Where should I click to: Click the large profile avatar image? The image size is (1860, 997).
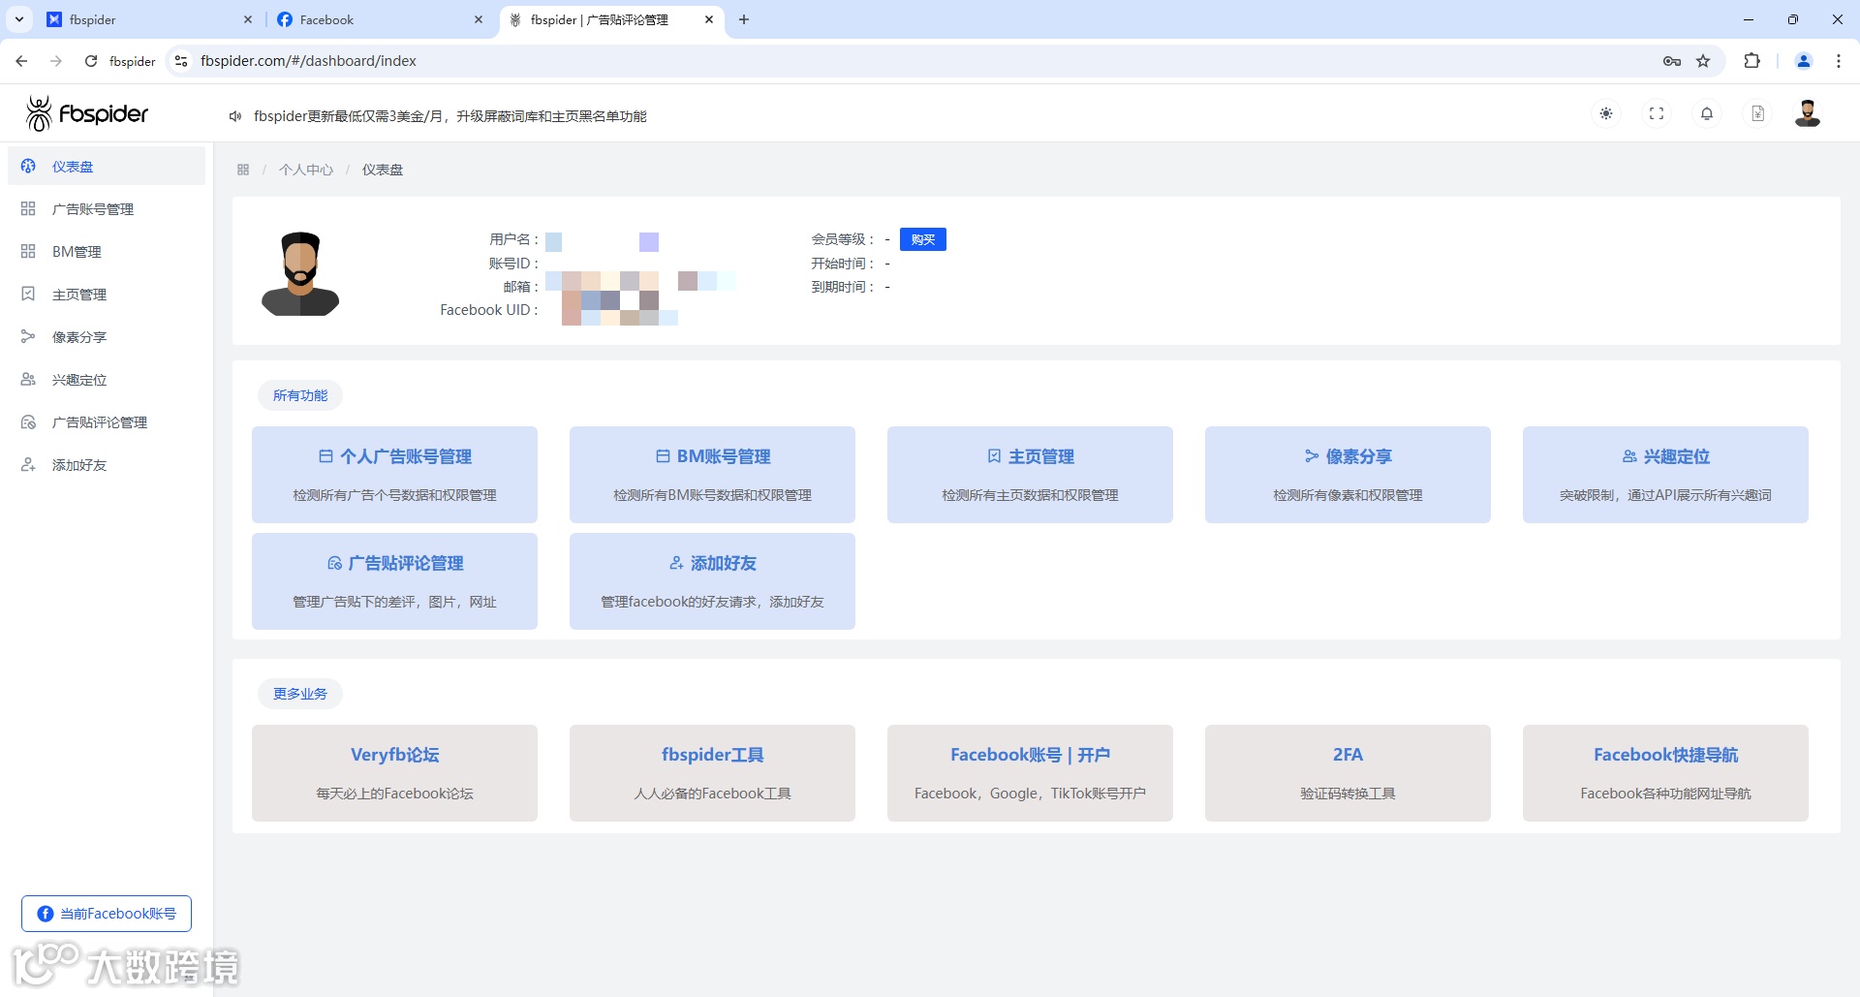pos(300,273)
